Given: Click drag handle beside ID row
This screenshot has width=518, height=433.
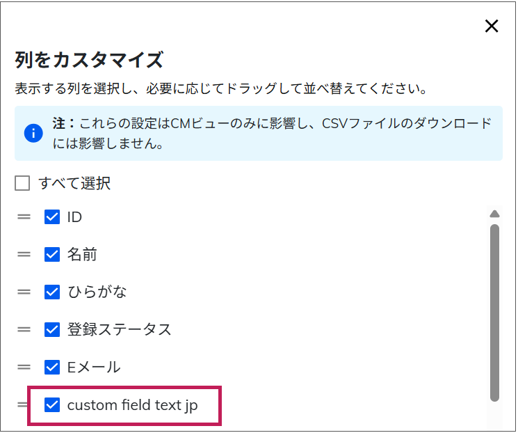Looking at the screenshot, I should (x=24, y=217).
